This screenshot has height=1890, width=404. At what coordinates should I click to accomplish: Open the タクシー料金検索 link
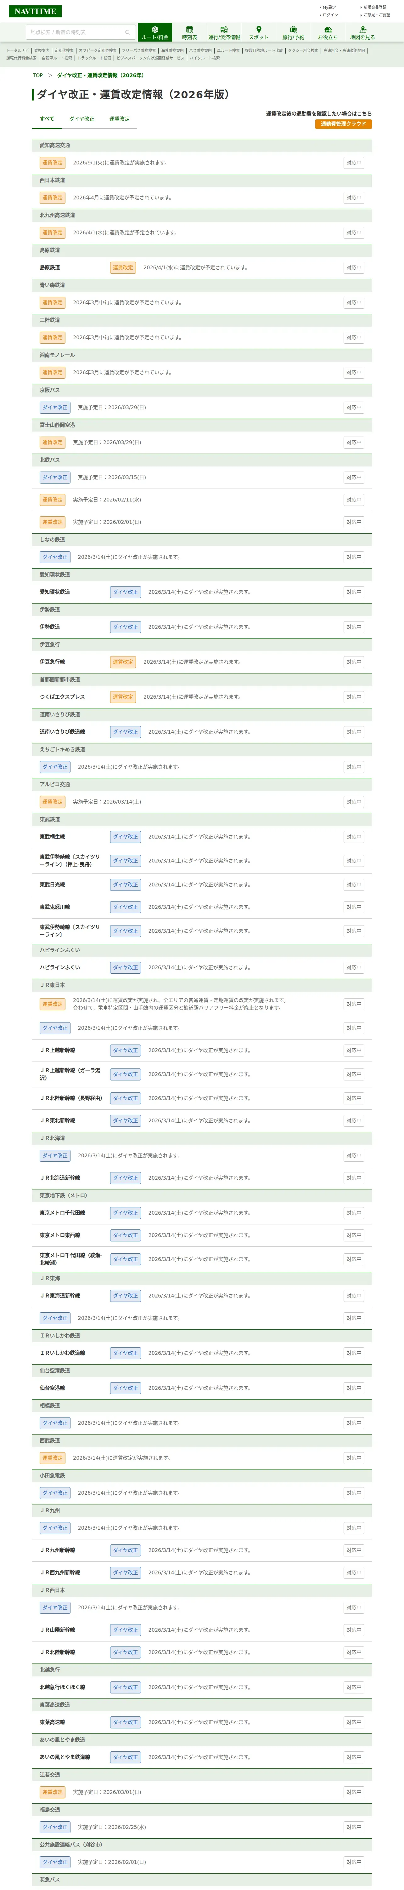click(303, 51)
